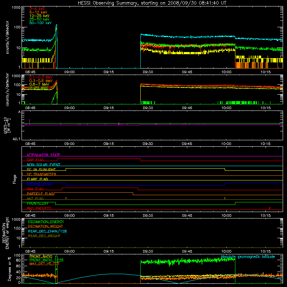287x287 pixels.
Task: Click the red bad packets spike after 10:15
Action: click(270, 208)
